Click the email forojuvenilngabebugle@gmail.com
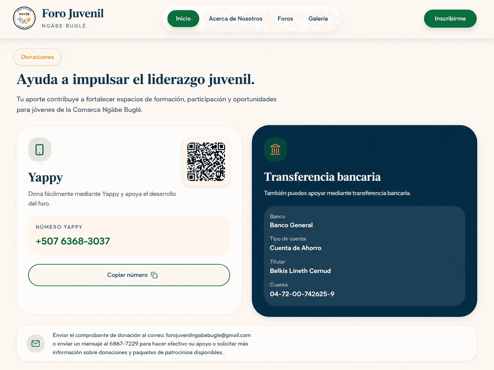494x370 pixels. click(x=208, y=335)
